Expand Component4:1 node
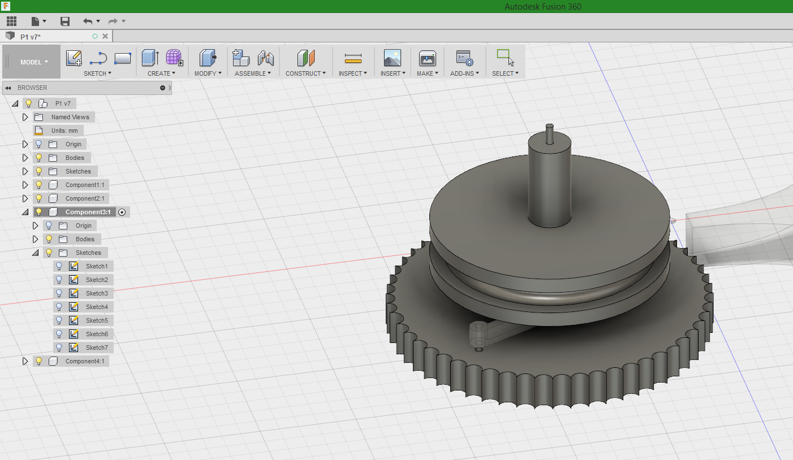Viewport: 793px width, 460px height. (25, 361)
